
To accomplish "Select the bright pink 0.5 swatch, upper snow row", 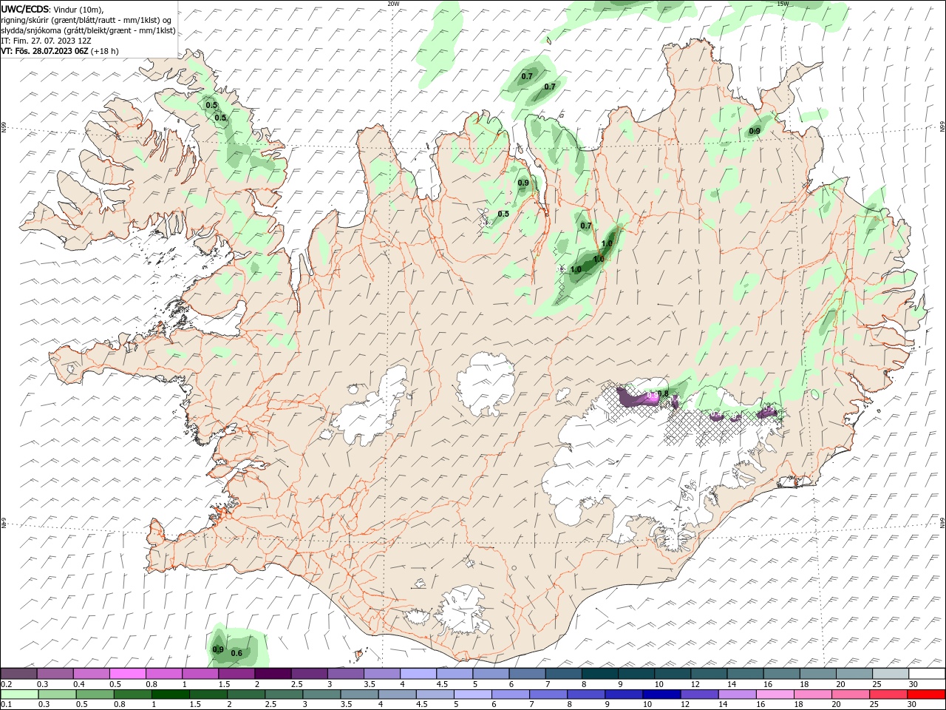I will coord(127,674).
